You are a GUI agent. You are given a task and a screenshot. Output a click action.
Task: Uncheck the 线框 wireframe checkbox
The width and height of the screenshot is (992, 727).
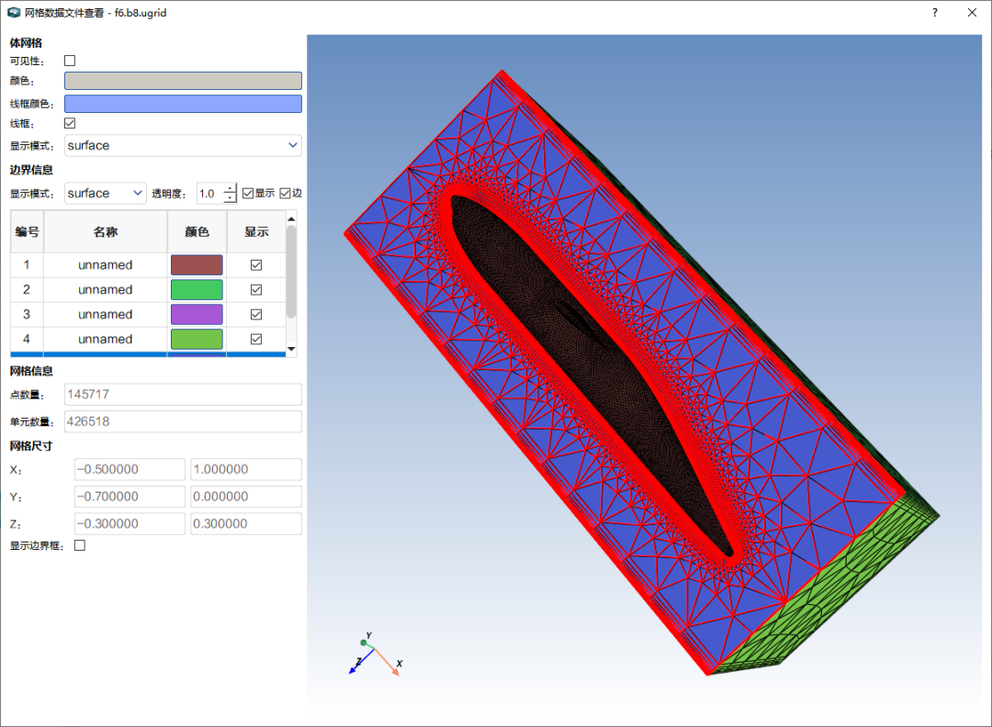click(x=70, y=123)
